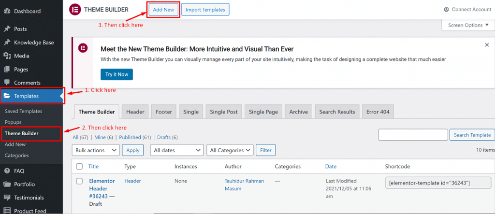Click the Apply button
495x214 pixels.
pyautogui.click(x=133, y=150)
